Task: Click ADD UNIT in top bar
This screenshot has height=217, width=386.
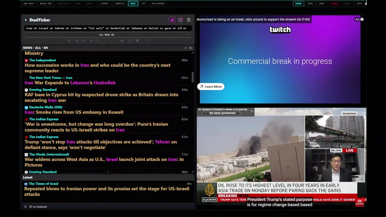Action: click(x=29, y=4)
